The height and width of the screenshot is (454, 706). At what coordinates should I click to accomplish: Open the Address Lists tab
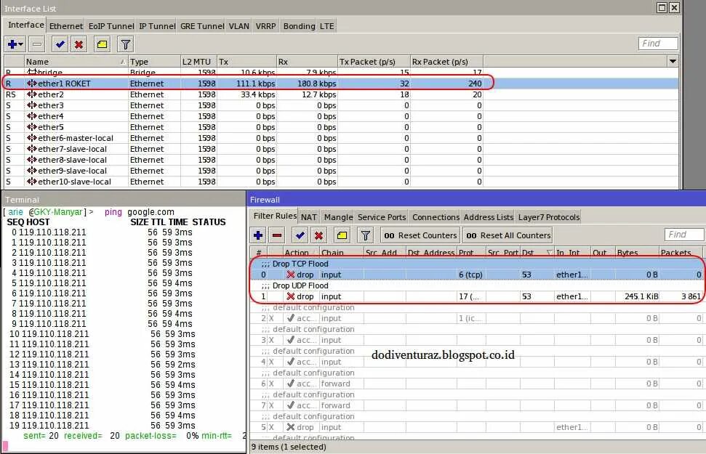[488, 217]
